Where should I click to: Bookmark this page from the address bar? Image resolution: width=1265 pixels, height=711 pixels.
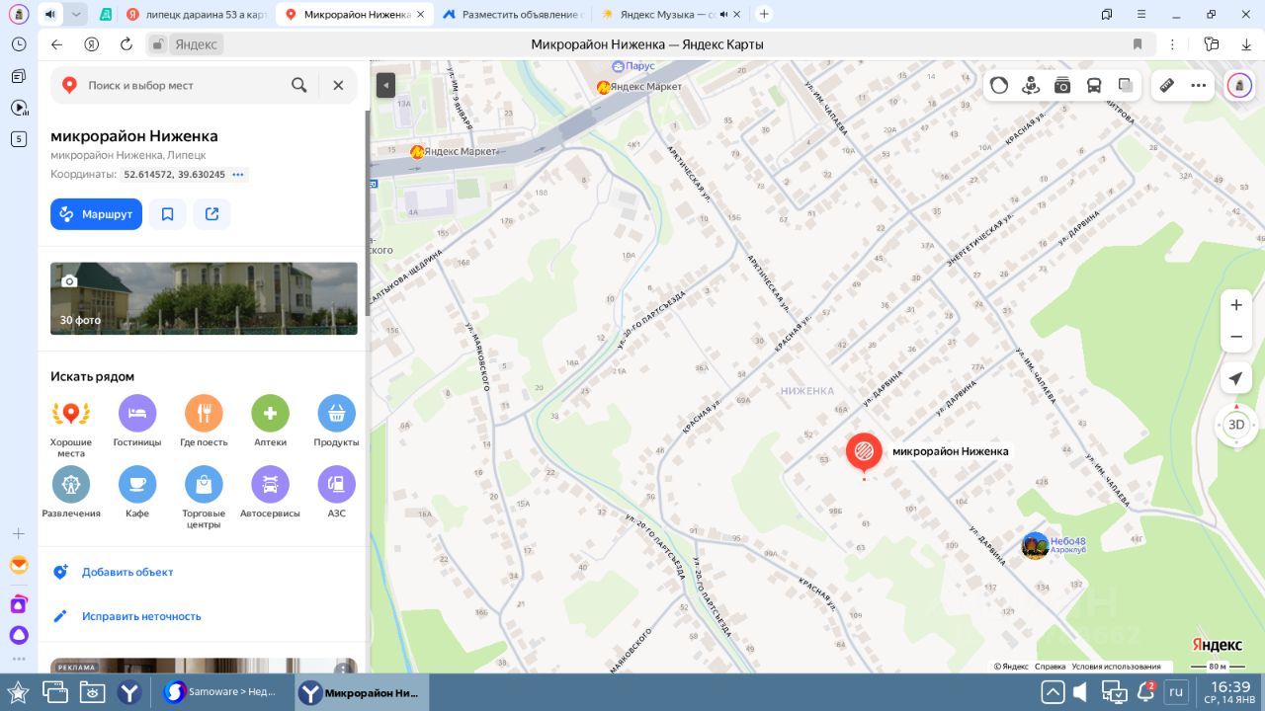[1138, 44]
